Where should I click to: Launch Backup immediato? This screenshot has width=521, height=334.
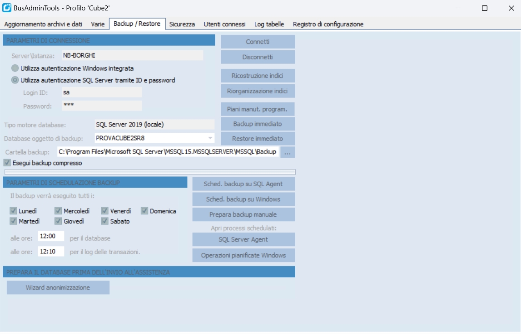click(258, 124)
